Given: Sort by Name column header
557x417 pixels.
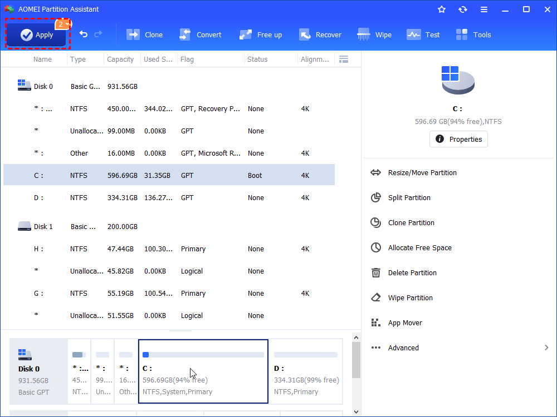Looking at the screenshot, I should click(x=42, y=59).
